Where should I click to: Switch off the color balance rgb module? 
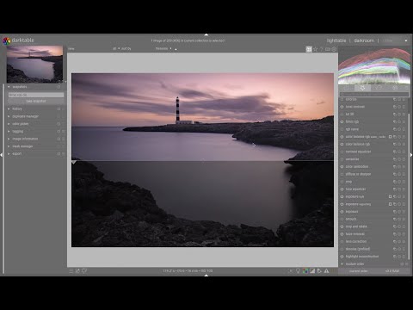pos(342,145)
